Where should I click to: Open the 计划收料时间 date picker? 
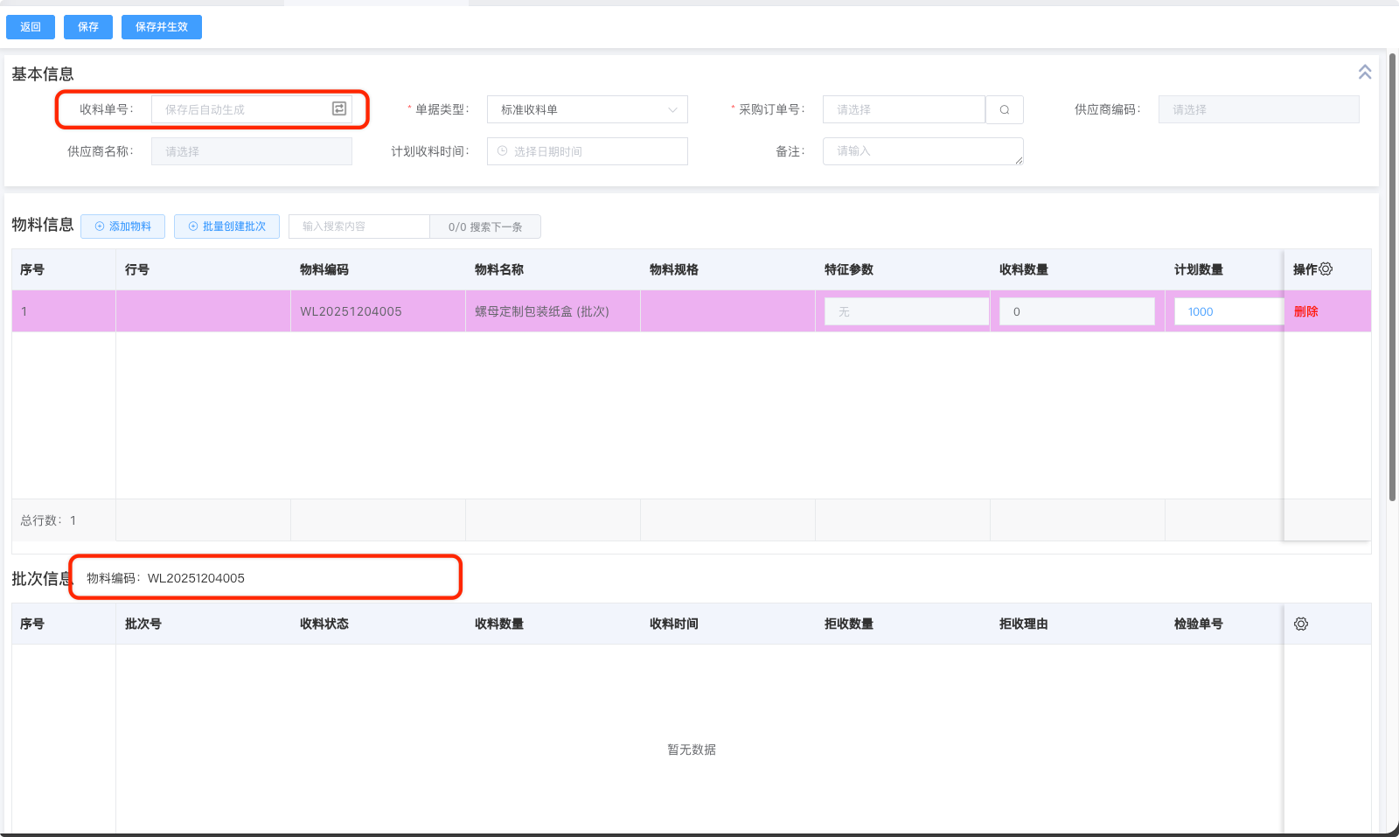[587, 151]
